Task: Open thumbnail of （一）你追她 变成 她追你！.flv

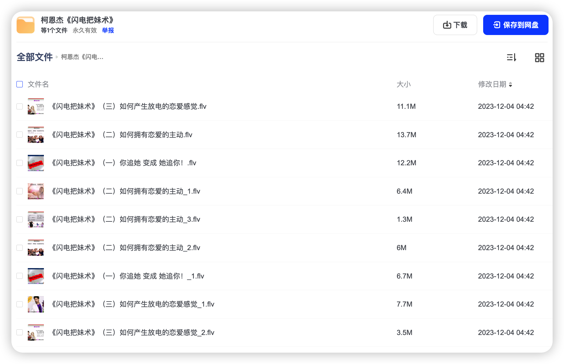Action: [36, 163]
